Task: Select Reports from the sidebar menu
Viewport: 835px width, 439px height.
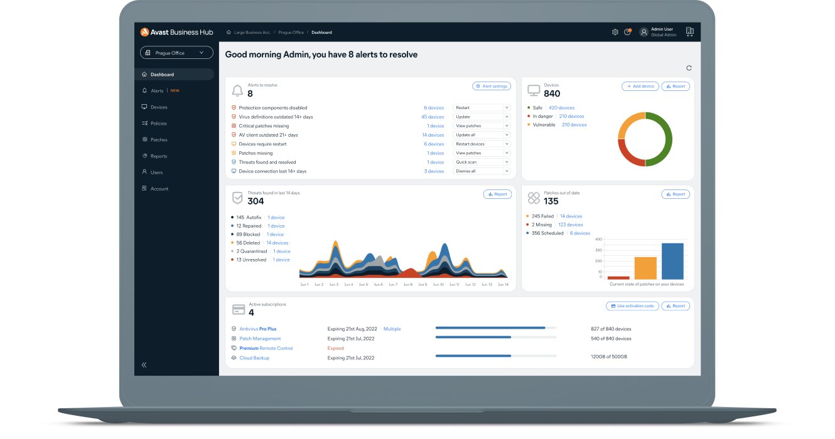Action: coord(159,156)
